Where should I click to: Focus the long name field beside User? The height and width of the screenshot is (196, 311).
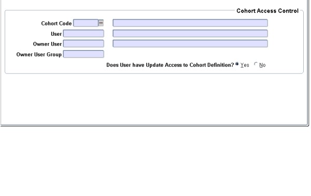(190, 33)
